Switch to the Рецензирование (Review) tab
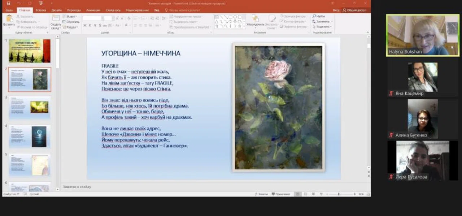The image size is (462, 216). pos(138,10)
